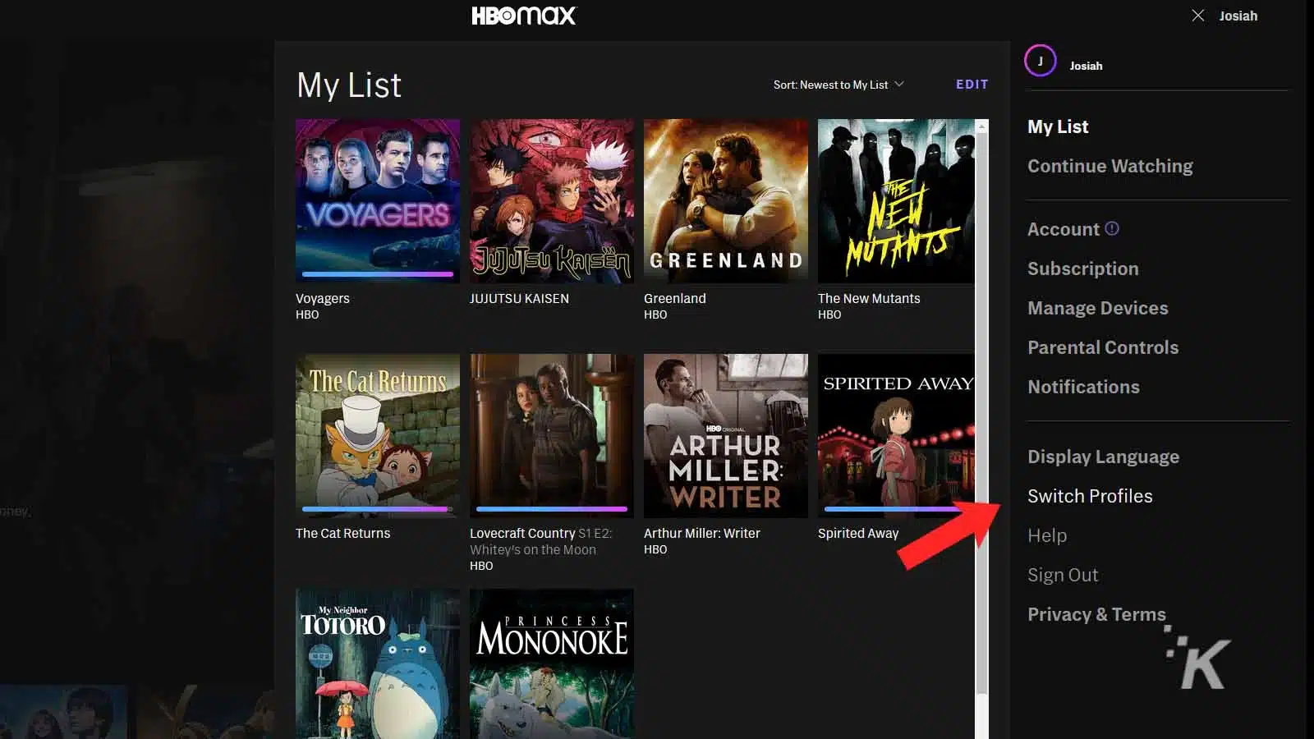The width and height of the screenshot is (1314, 739).
Task: Select the Josiah profile avatar
Action: tap(1040, 60)
